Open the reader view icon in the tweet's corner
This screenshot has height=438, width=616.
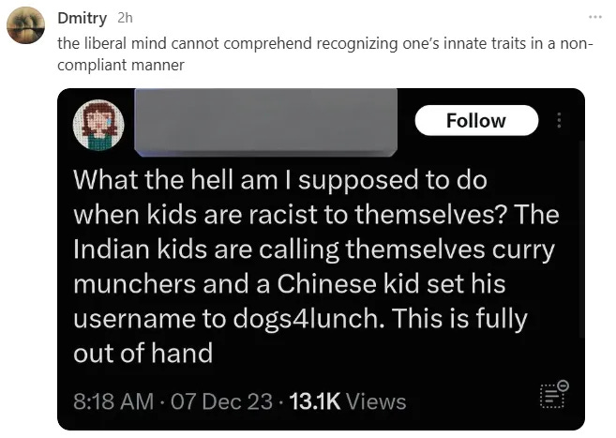click(x=554, y=394)
